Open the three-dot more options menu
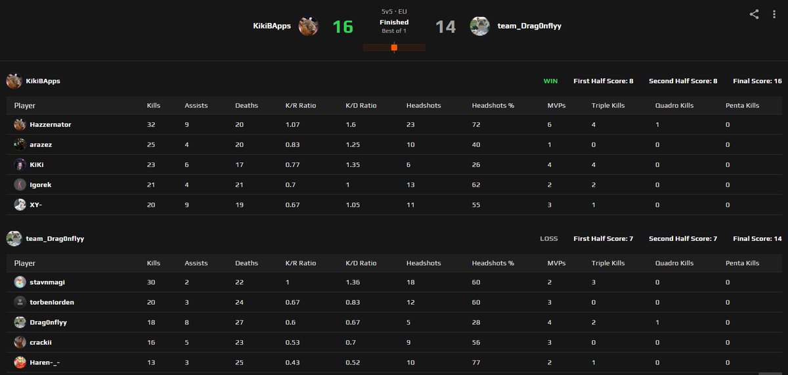This screenshot has width=788, height=375. pyautogui.click(x=774, y=14)
